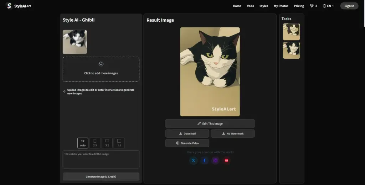Click Edit This Image button
Screen dimensions: 365x185
pos(210,124)
